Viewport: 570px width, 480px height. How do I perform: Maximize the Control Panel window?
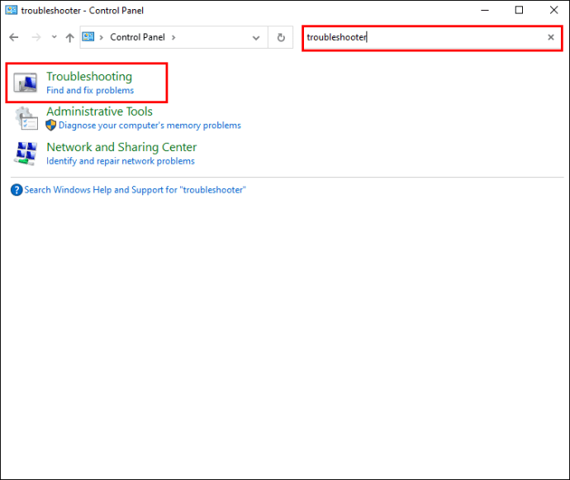519,10
